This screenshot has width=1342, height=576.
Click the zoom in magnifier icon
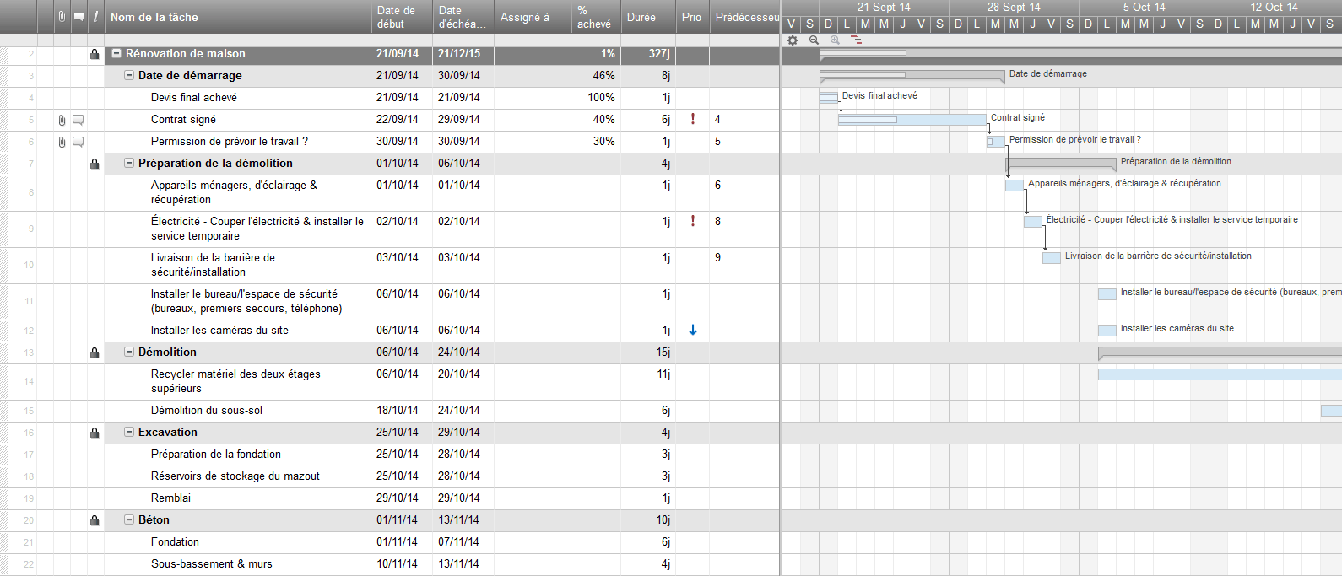click(835, 40)
